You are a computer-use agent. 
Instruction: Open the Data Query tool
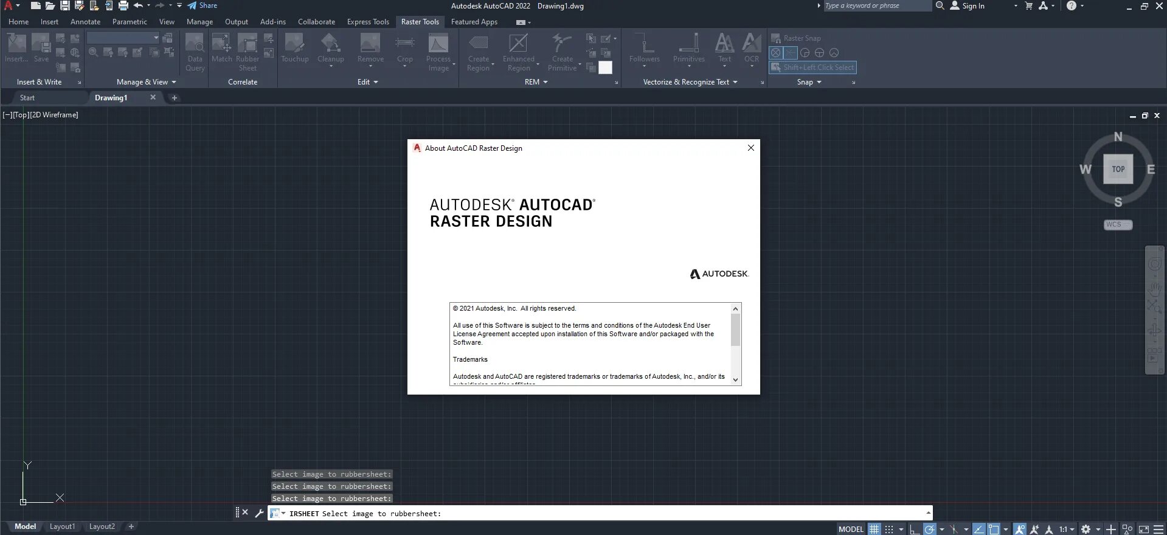(195, 52)
